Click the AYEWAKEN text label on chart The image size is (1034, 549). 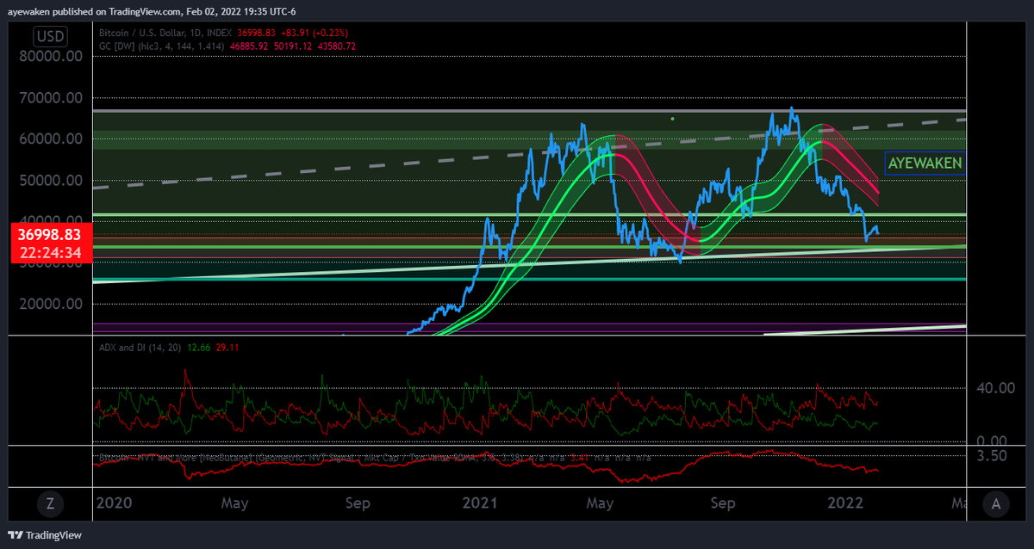click(x=925, y=163)
